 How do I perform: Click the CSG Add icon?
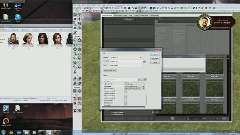click(x=75, y=79)
